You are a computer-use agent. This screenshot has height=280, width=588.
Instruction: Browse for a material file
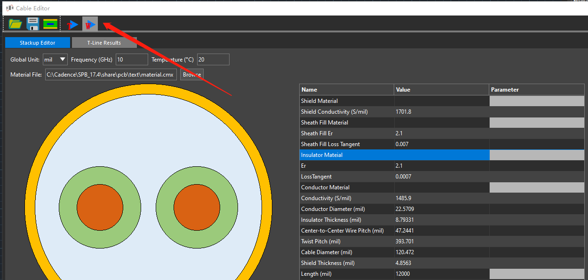[192, 74]
